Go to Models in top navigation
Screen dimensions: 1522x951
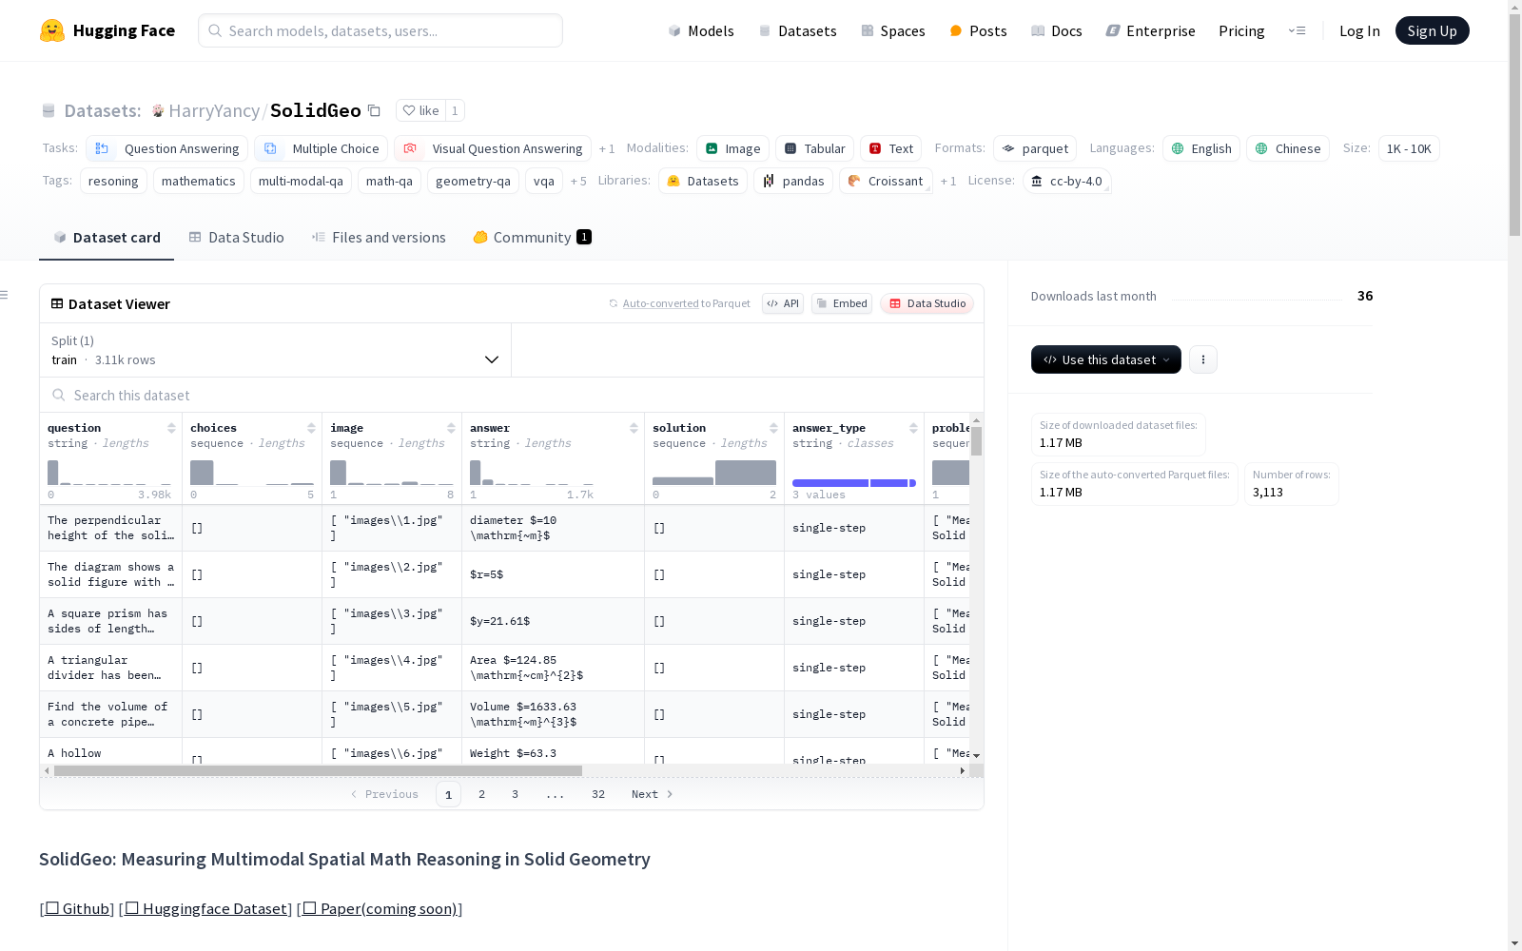701,30
